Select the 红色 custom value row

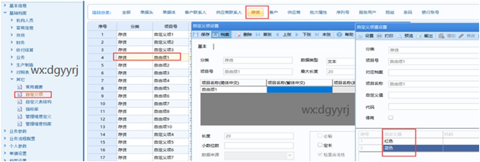(419, 141)
